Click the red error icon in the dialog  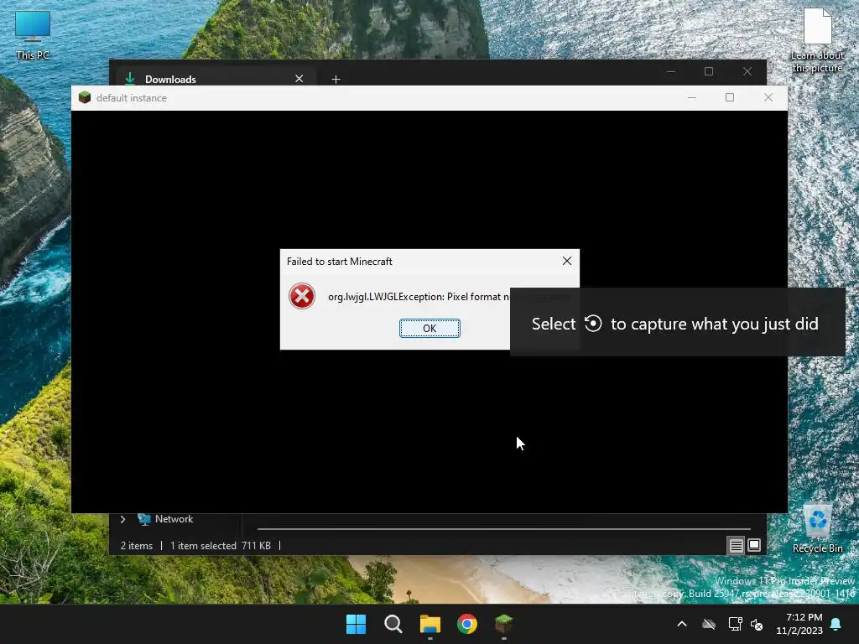tap(302, 296)
